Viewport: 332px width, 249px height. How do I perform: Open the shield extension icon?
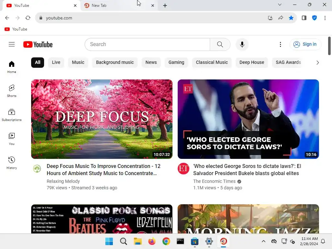(x=314, y=18)
